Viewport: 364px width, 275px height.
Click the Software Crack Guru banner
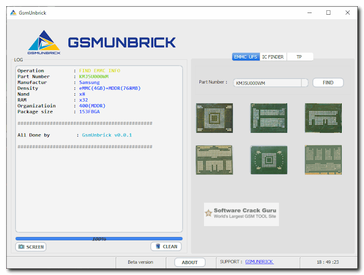click(241, 214)
